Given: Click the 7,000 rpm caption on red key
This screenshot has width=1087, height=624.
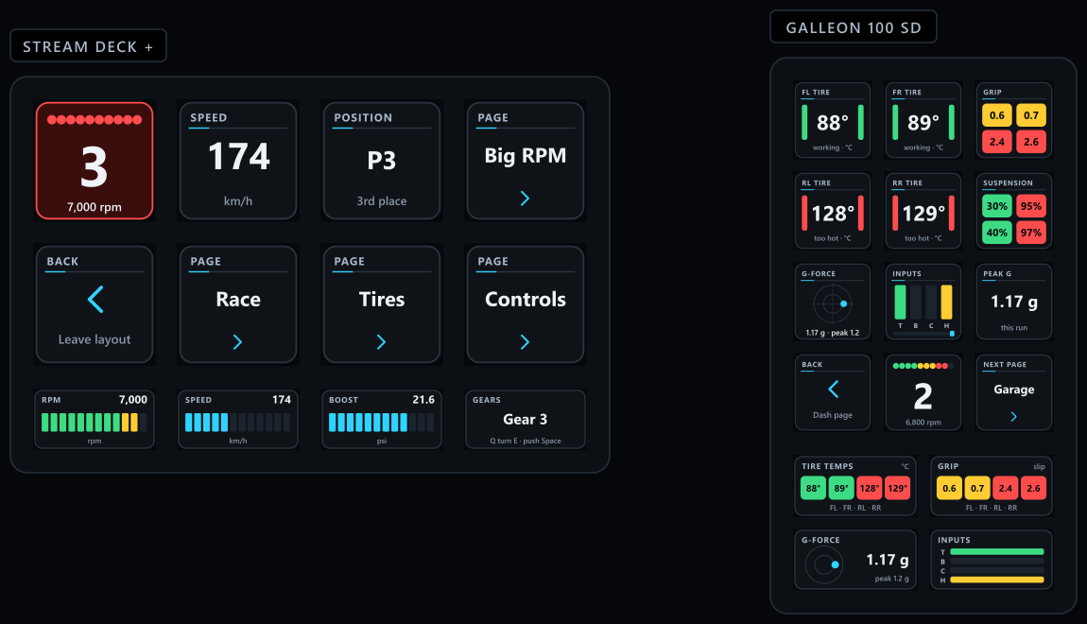Looking at the screenshot, I should tap(95, 207).
